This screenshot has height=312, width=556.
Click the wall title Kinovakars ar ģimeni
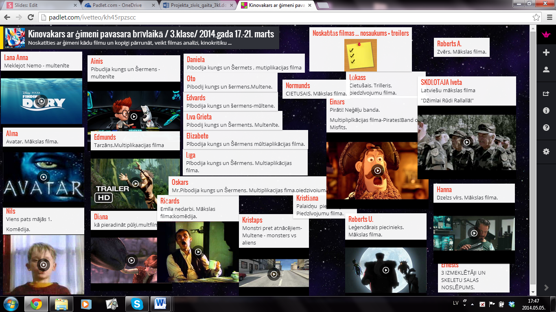(151, 34)
